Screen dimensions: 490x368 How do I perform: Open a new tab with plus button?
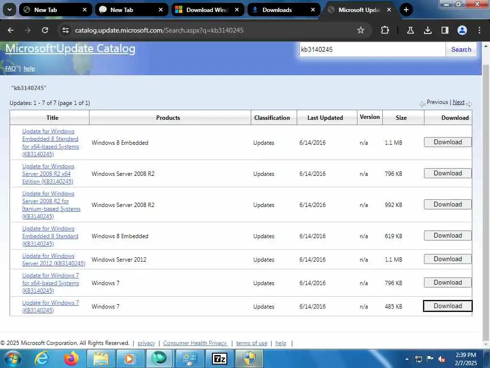tap(406, 10)
